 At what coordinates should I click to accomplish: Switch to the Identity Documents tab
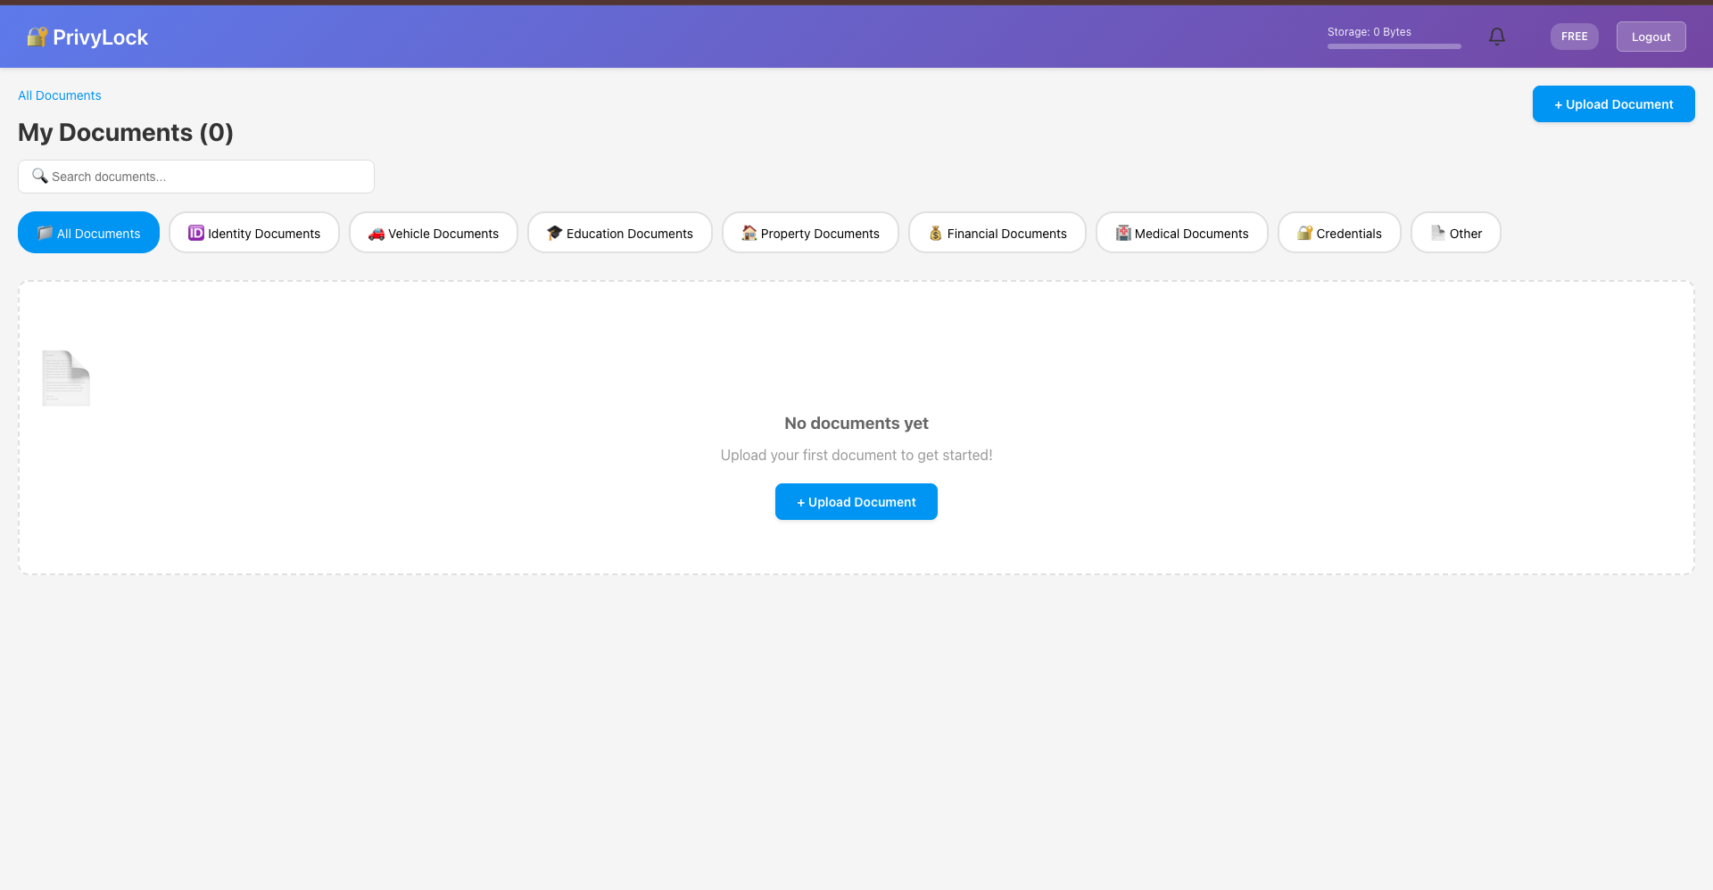point(253,233)
